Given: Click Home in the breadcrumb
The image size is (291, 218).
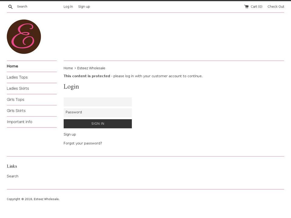Looking at the screenshot, I should point(68,68).
